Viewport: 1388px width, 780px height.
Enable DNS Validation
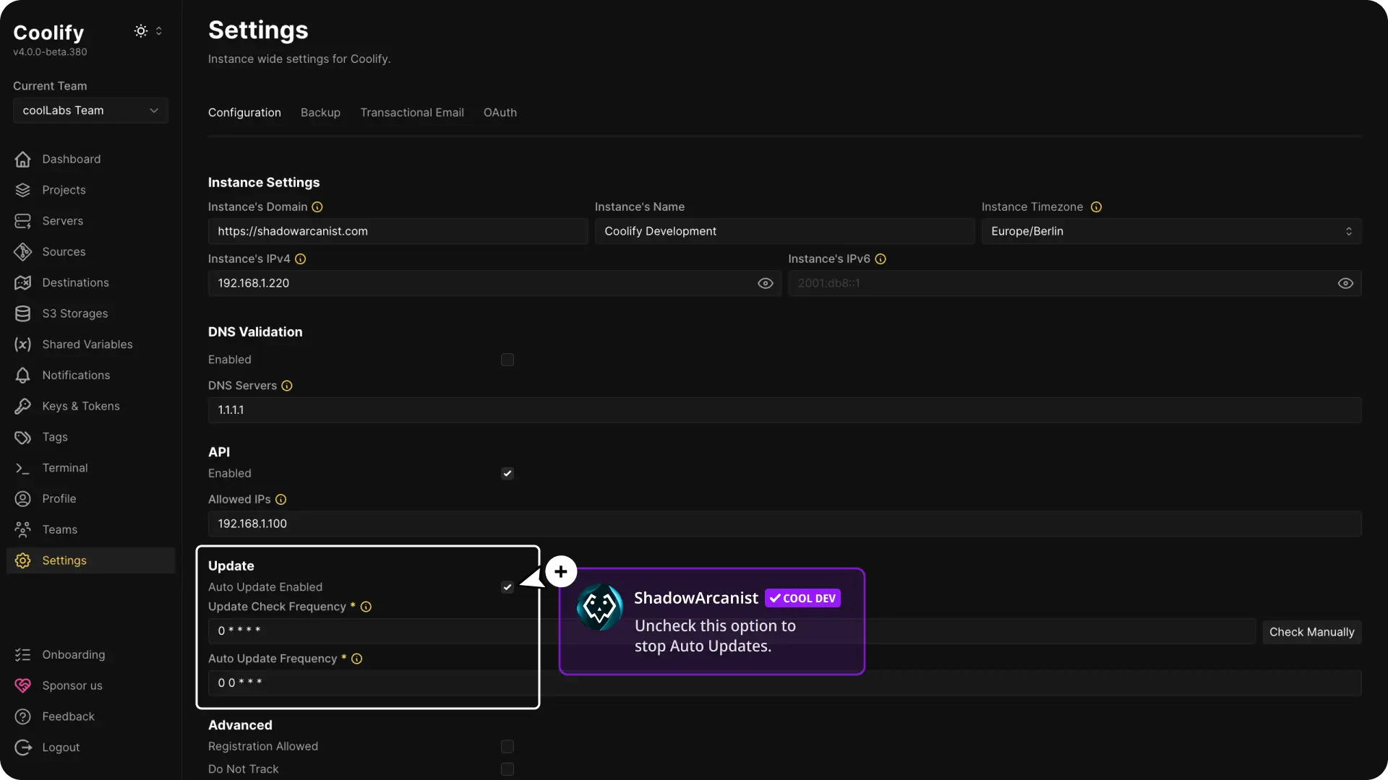pyautogui.click(x=507, y=360)
